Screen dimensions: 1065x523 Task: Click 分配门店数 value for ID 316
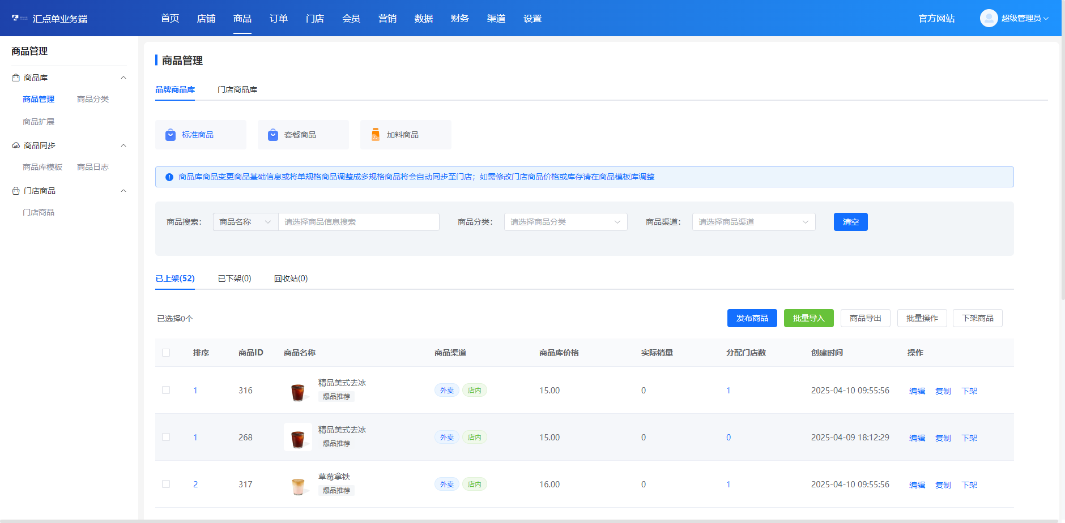(x=729, y=391)
